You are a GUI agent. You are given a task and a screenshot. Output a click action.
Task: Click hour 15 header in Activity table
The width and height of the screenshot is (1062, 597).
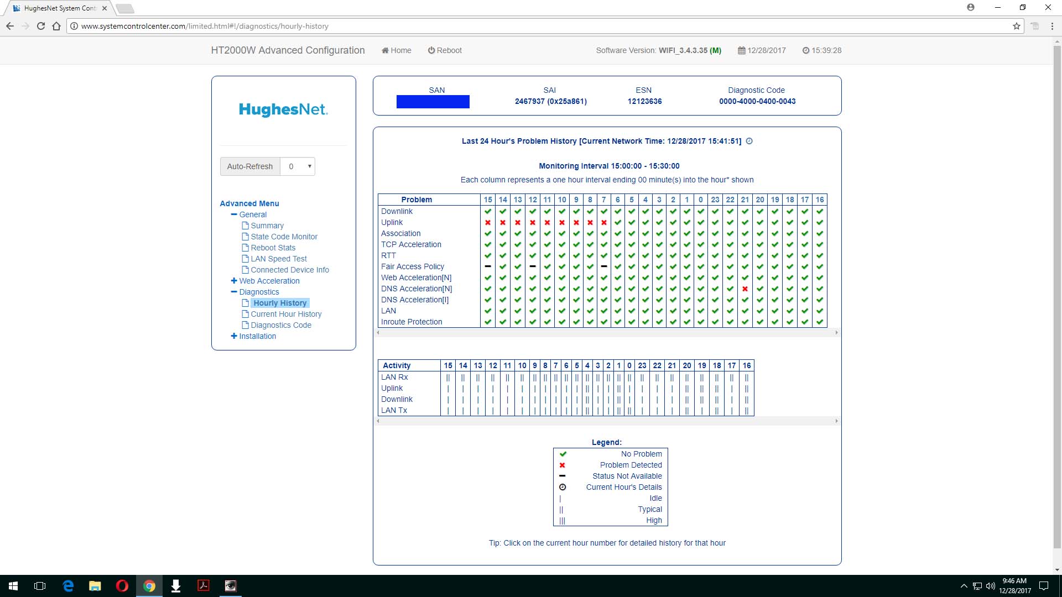coord(448,365)
